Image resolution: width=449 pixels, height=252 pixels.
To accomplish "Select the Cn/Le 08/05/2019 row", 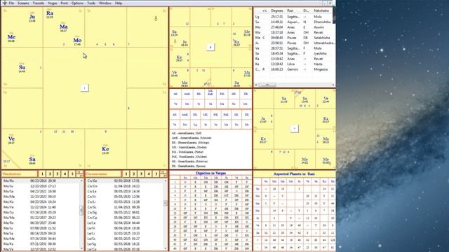I will click(125, 191).
